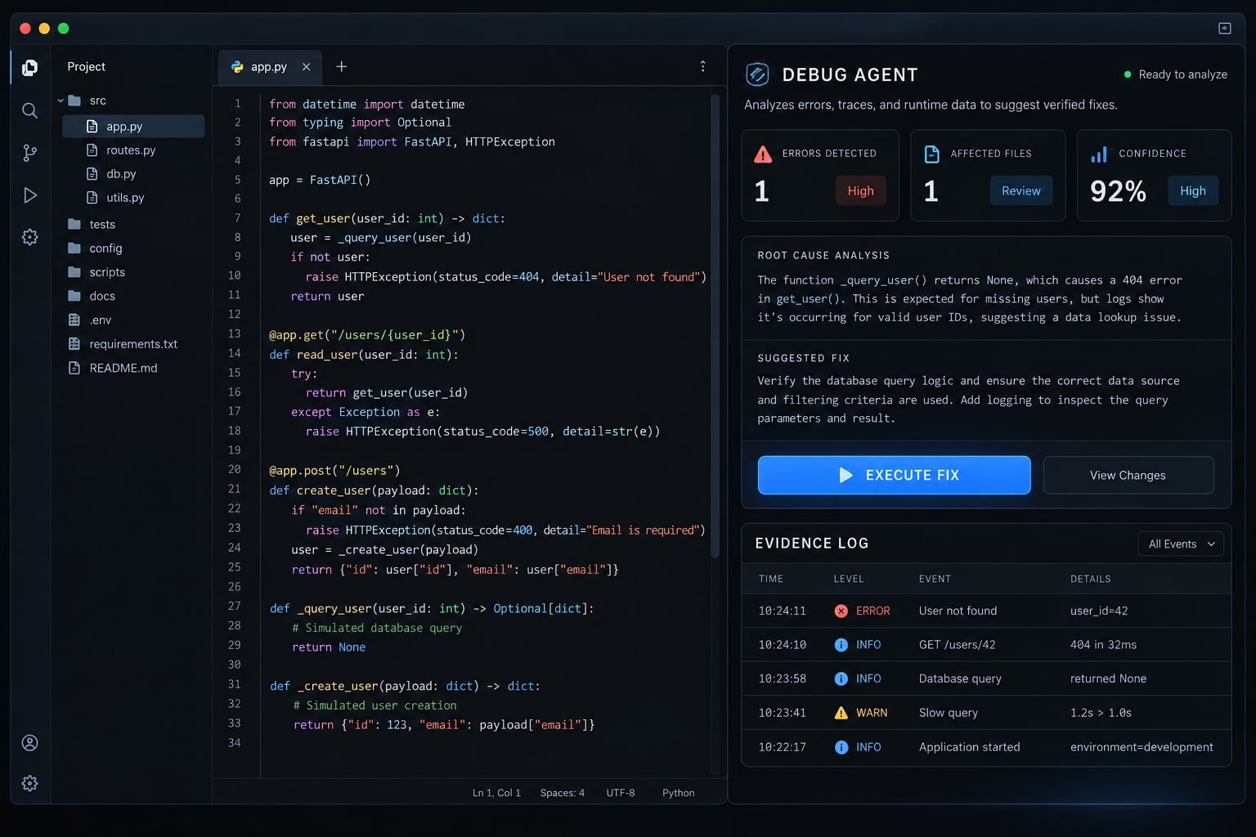Viewport: 1256px width, 837px height.
Task: Click the EXECUTE FIX button
Action: pos(894,475)
